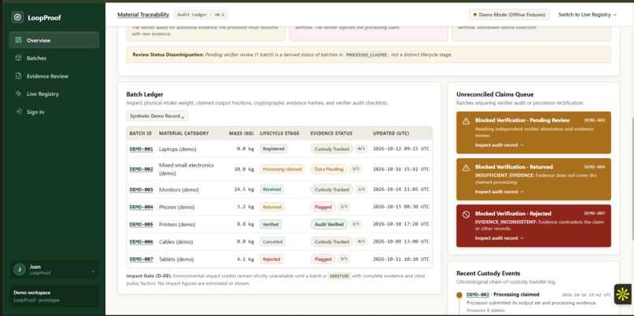634x316 pixels.
Task: Click the Docs Pending evidence status badge
Action: (x=329, y=169)
